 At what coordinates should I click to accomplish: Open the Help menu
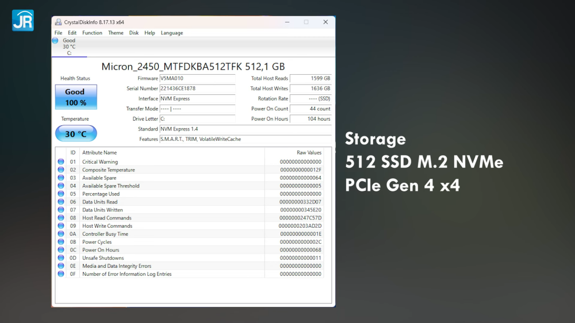149,33
